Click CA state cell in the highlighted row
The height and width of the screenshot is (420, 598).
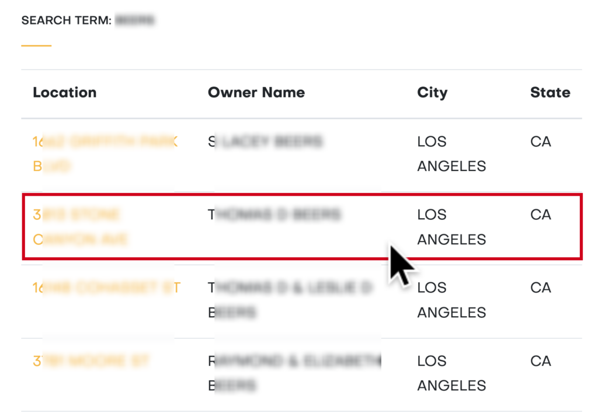pos(540,215)
